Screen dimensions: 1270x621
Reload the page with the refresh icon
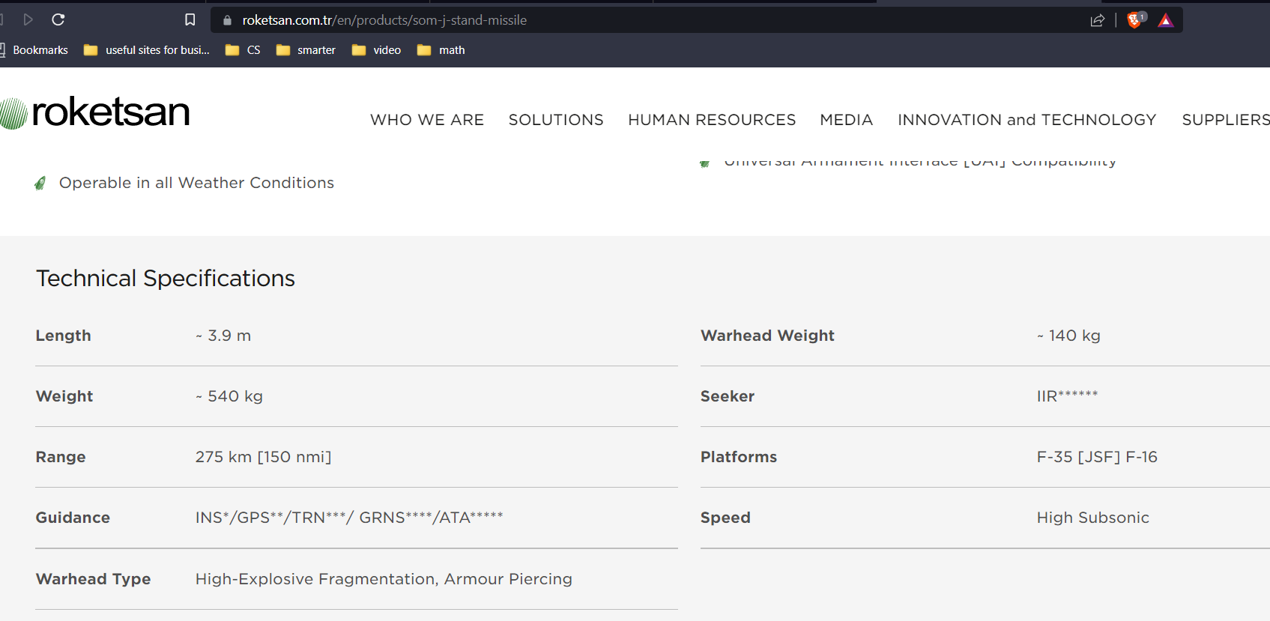click(58, 19)
